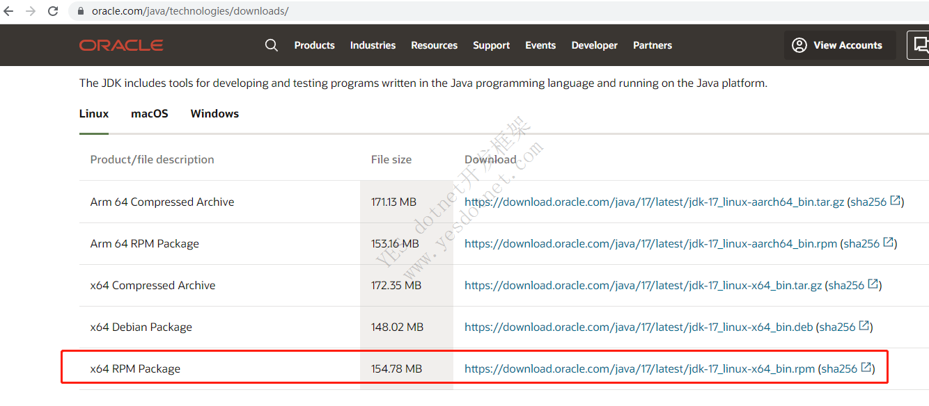The width and height of the screenshot is (929, 406).
Task: Click external-link icon in x64 Debian Package row
Action: point(864,326)
